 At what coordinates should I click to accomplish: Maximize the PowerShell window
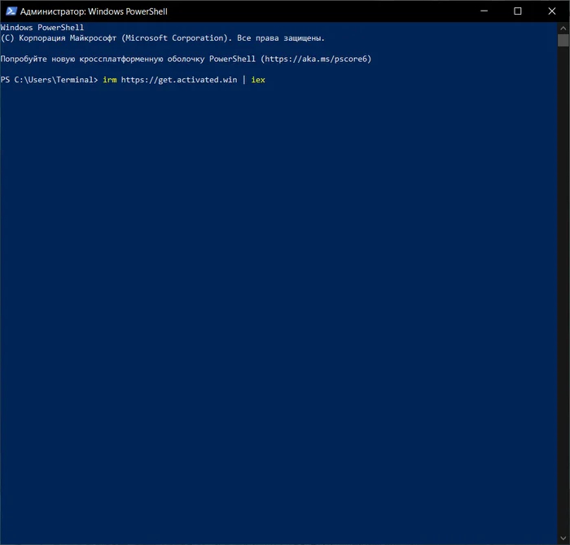tap(518, 11)
